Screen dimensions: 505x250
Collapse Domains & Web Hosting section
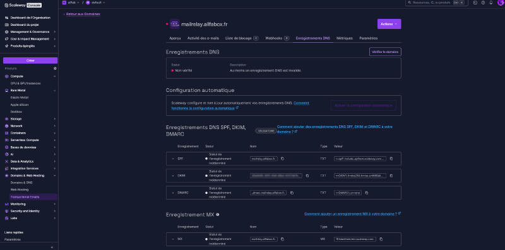click(30, 176)
